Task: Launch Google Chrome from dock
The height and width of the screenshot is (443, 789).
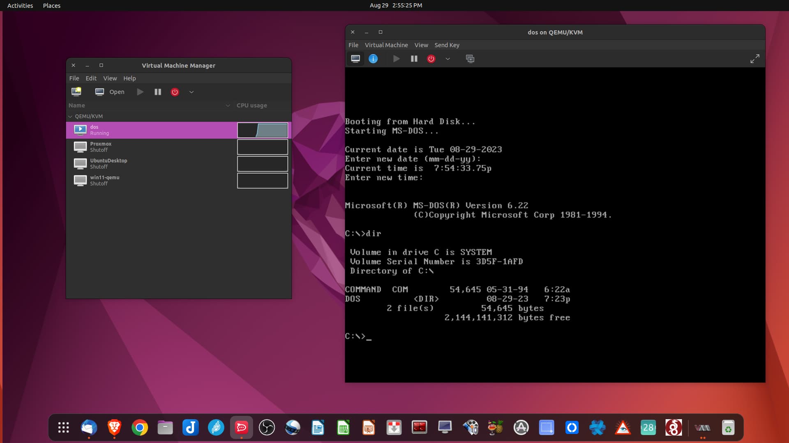Action: (x=140, y=428)
